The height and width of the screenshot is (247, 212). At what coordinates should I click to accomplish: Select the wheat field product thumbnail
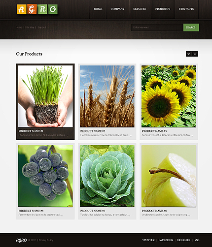(x=107, y=96)
